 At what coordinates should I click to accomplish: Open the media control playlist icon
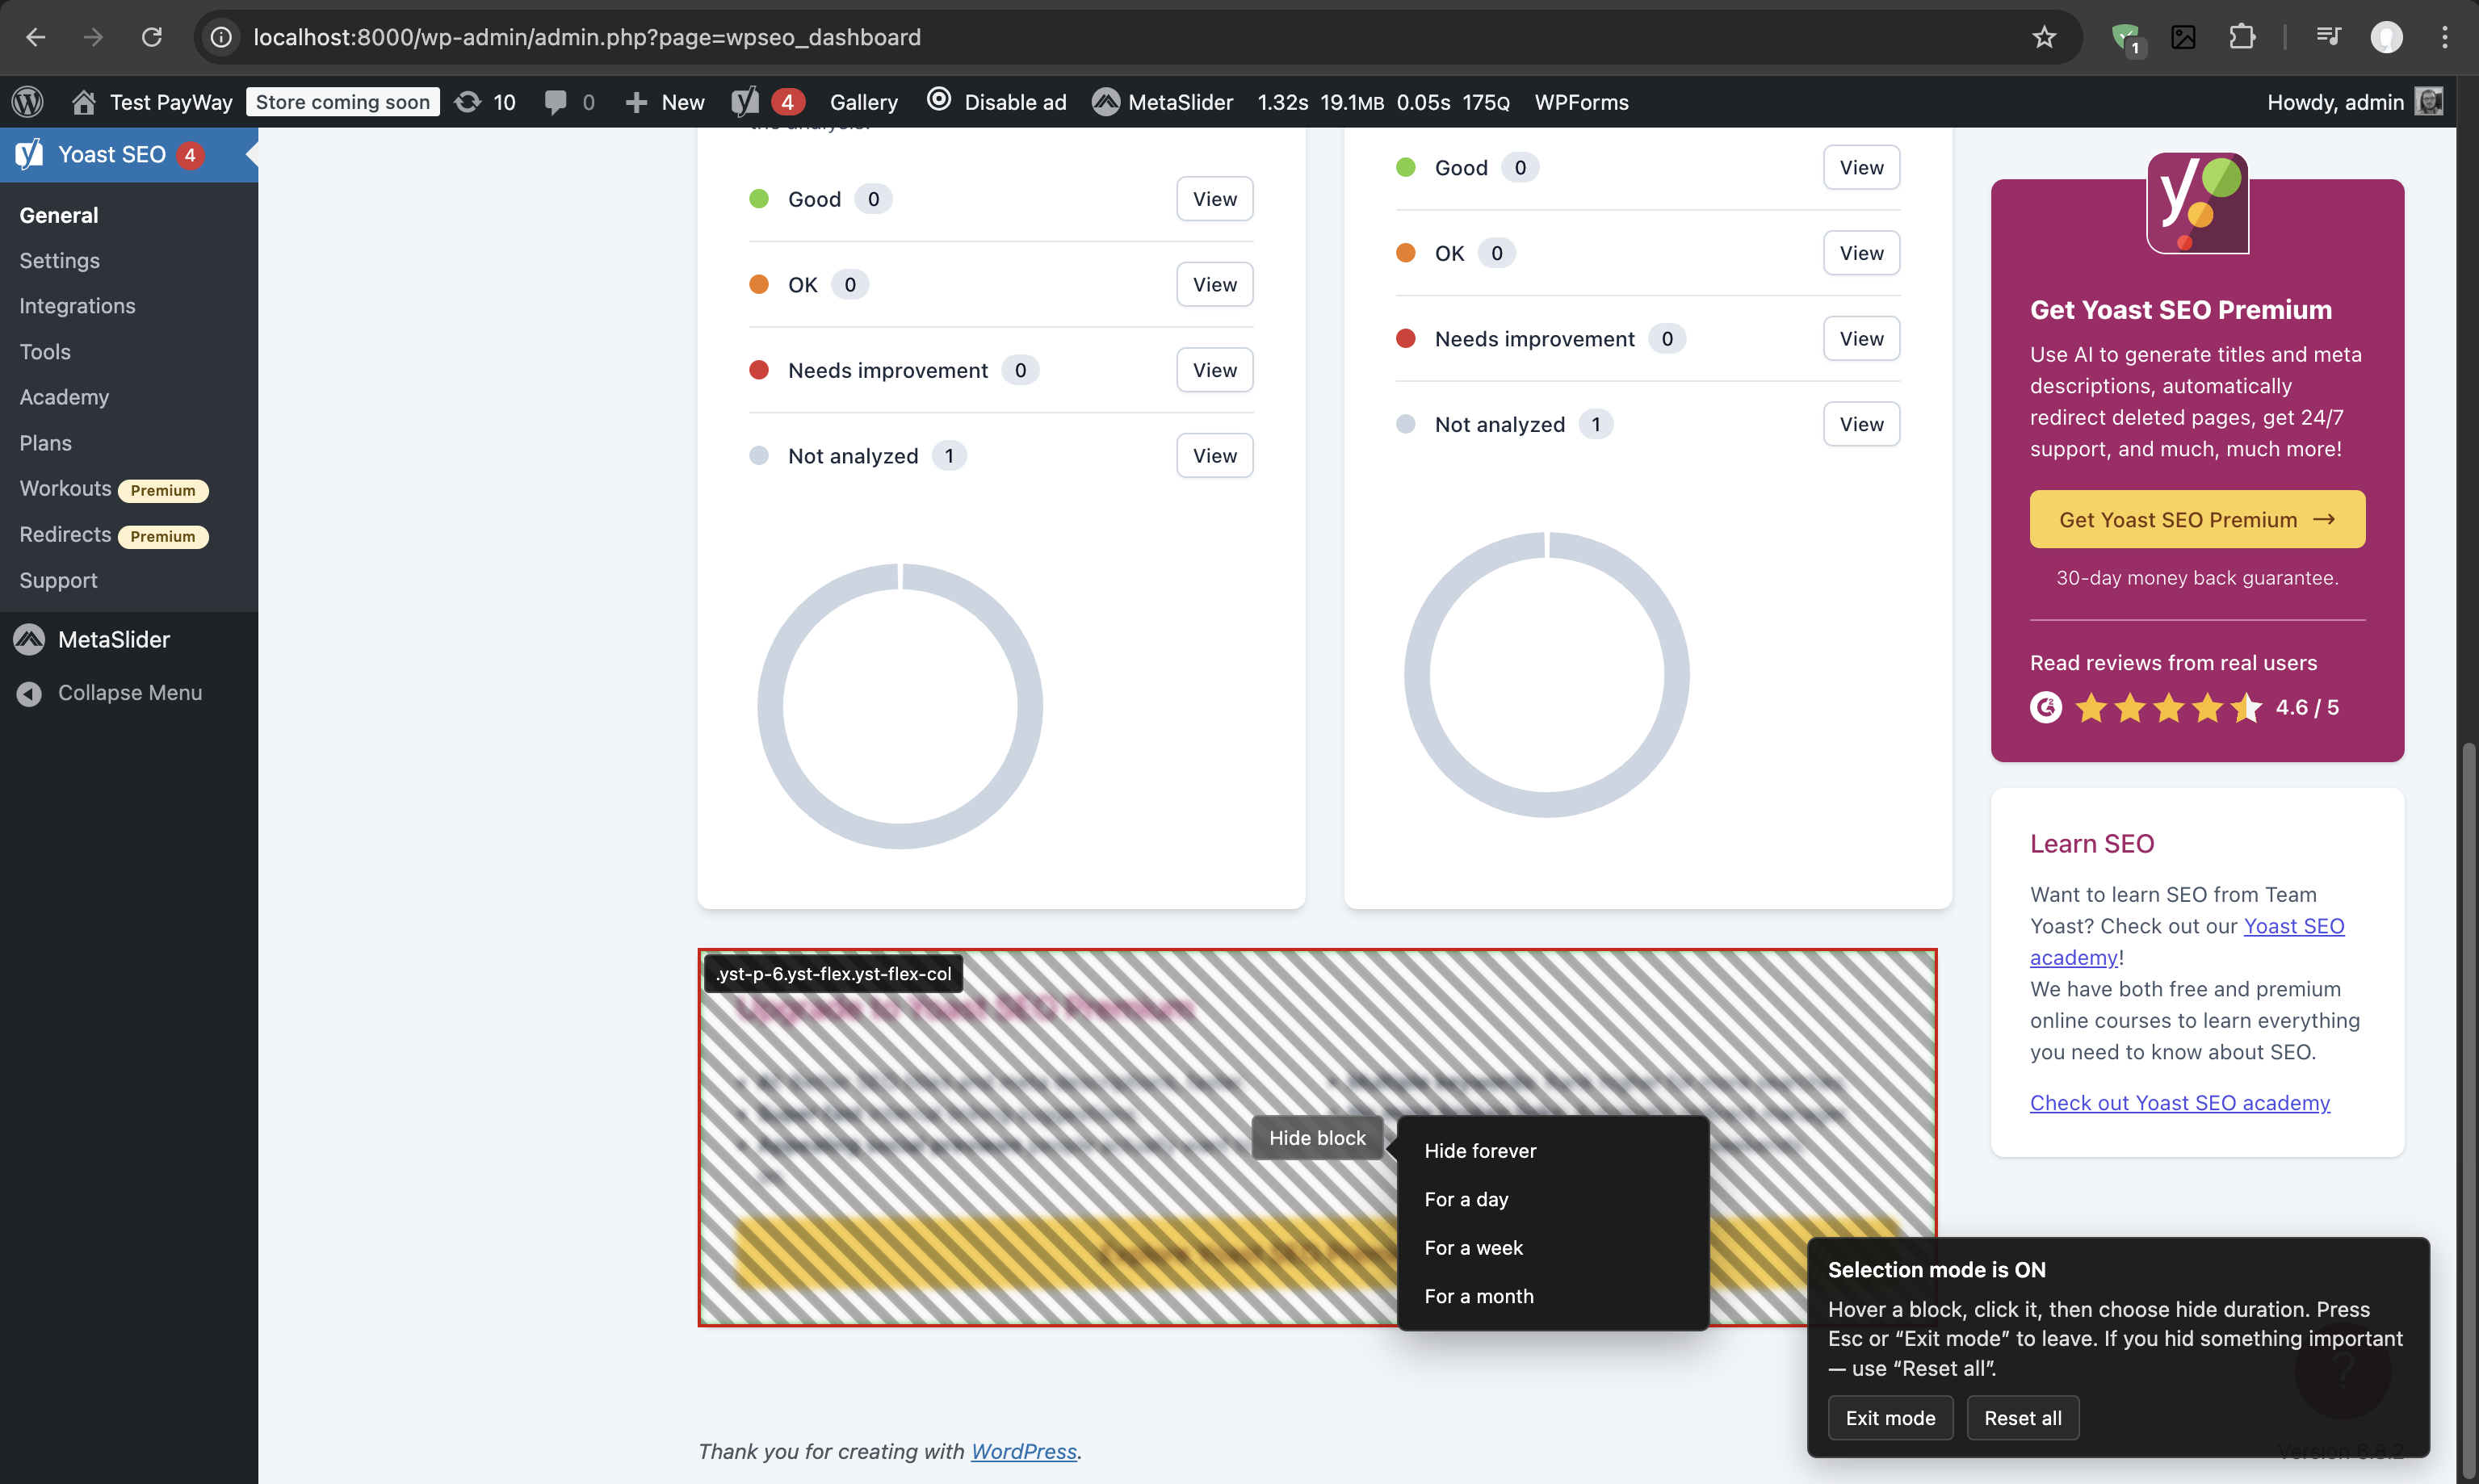pyautogui.click(x=2328, y=37)
